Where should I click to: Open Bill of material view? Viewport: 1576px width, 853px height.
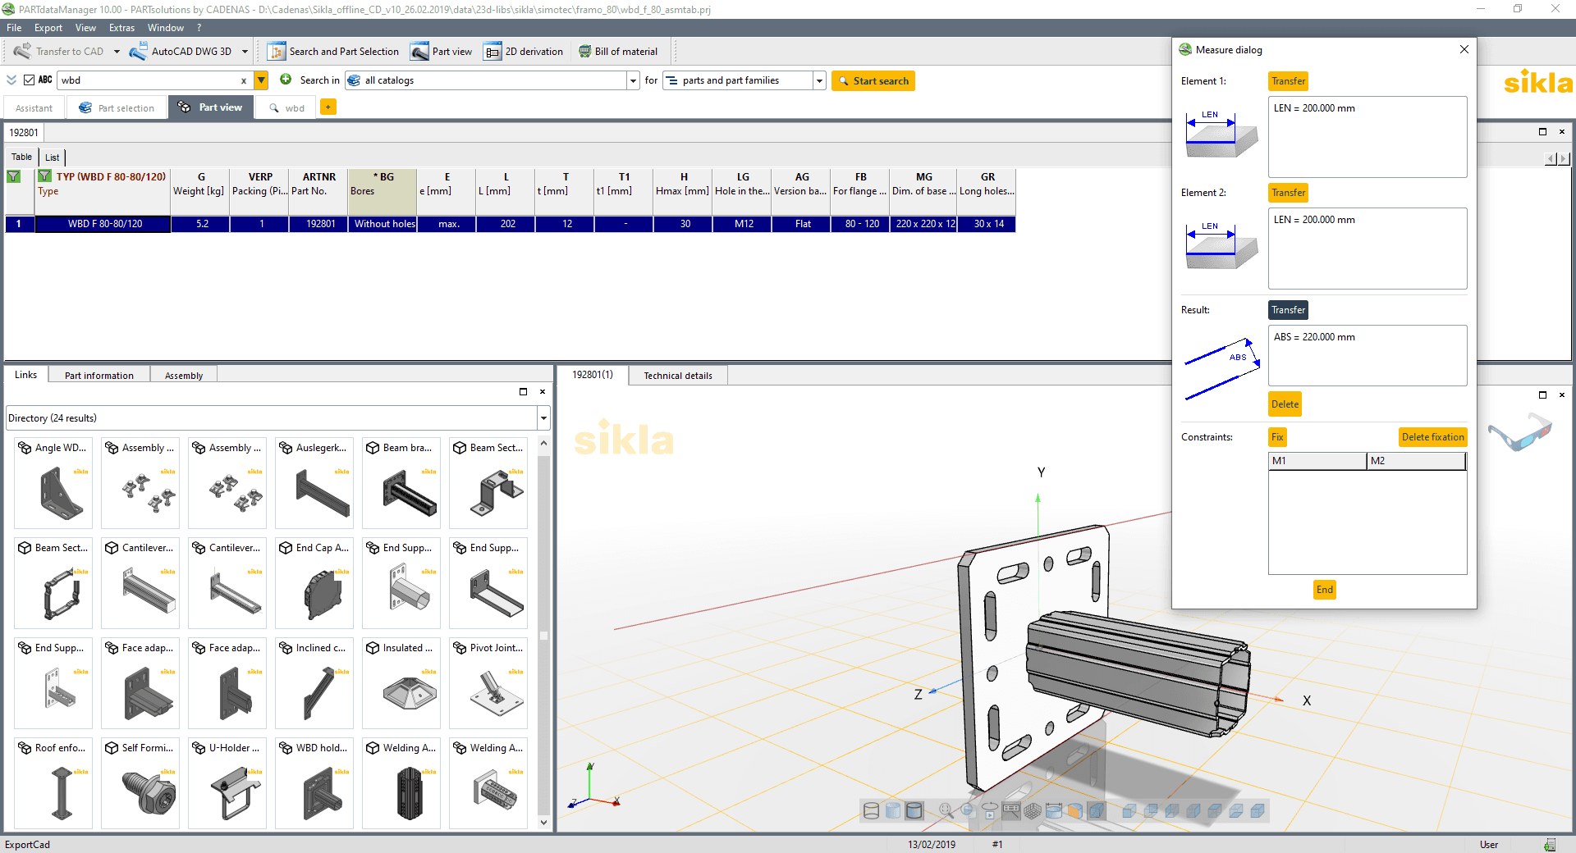tap(617, 52)
